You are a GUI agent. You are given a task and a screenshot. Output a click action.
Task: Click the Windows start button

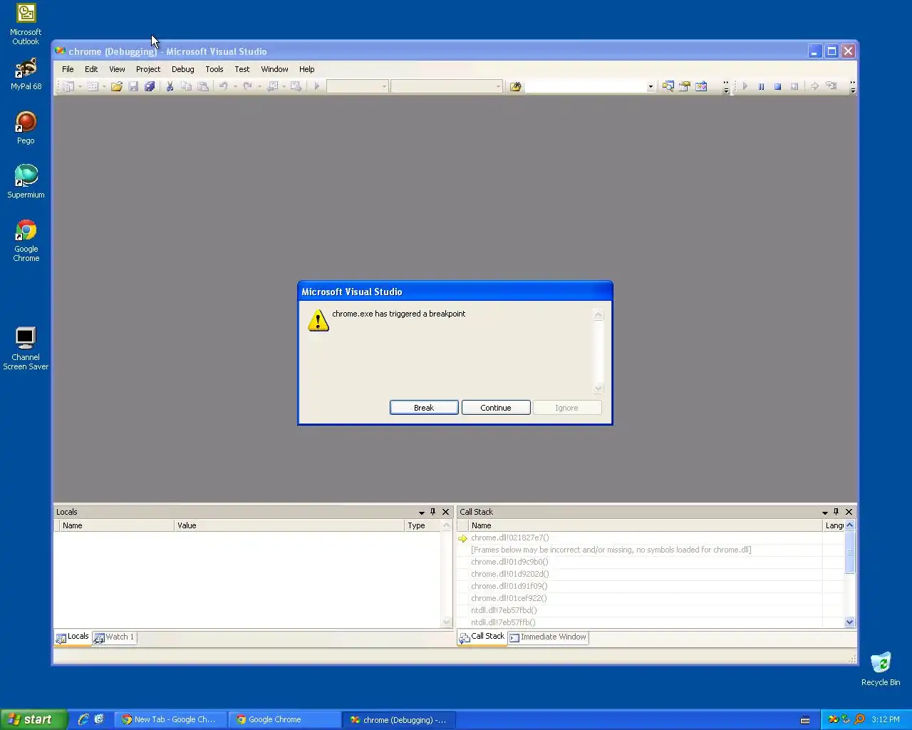[33, 719]
